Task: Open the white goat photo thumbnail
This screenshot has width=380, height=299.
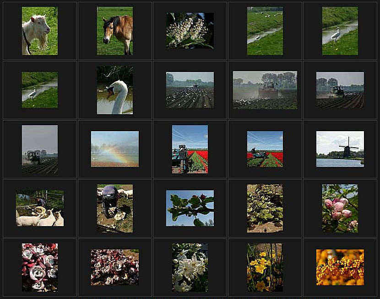Action: tap(40, 31)
